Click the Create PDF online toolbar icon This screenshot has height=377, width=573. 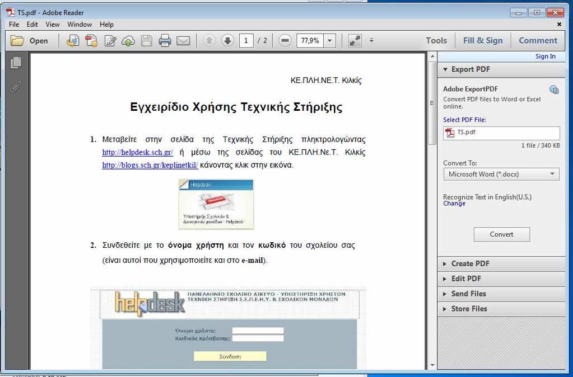pos(91,40)
